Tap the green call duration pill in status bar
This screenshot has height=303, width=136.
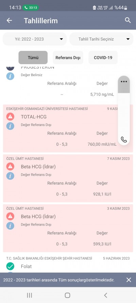point(31,8)
